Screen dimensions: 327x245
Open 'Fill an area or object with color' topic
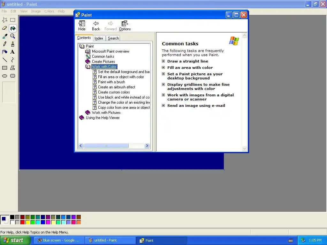[121, 77]
